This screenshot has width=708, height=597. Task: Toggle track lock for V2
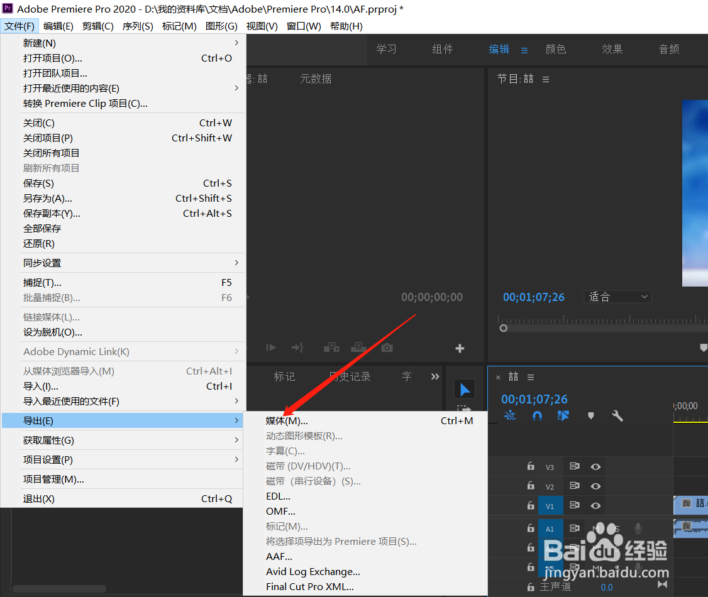(531, 486)
